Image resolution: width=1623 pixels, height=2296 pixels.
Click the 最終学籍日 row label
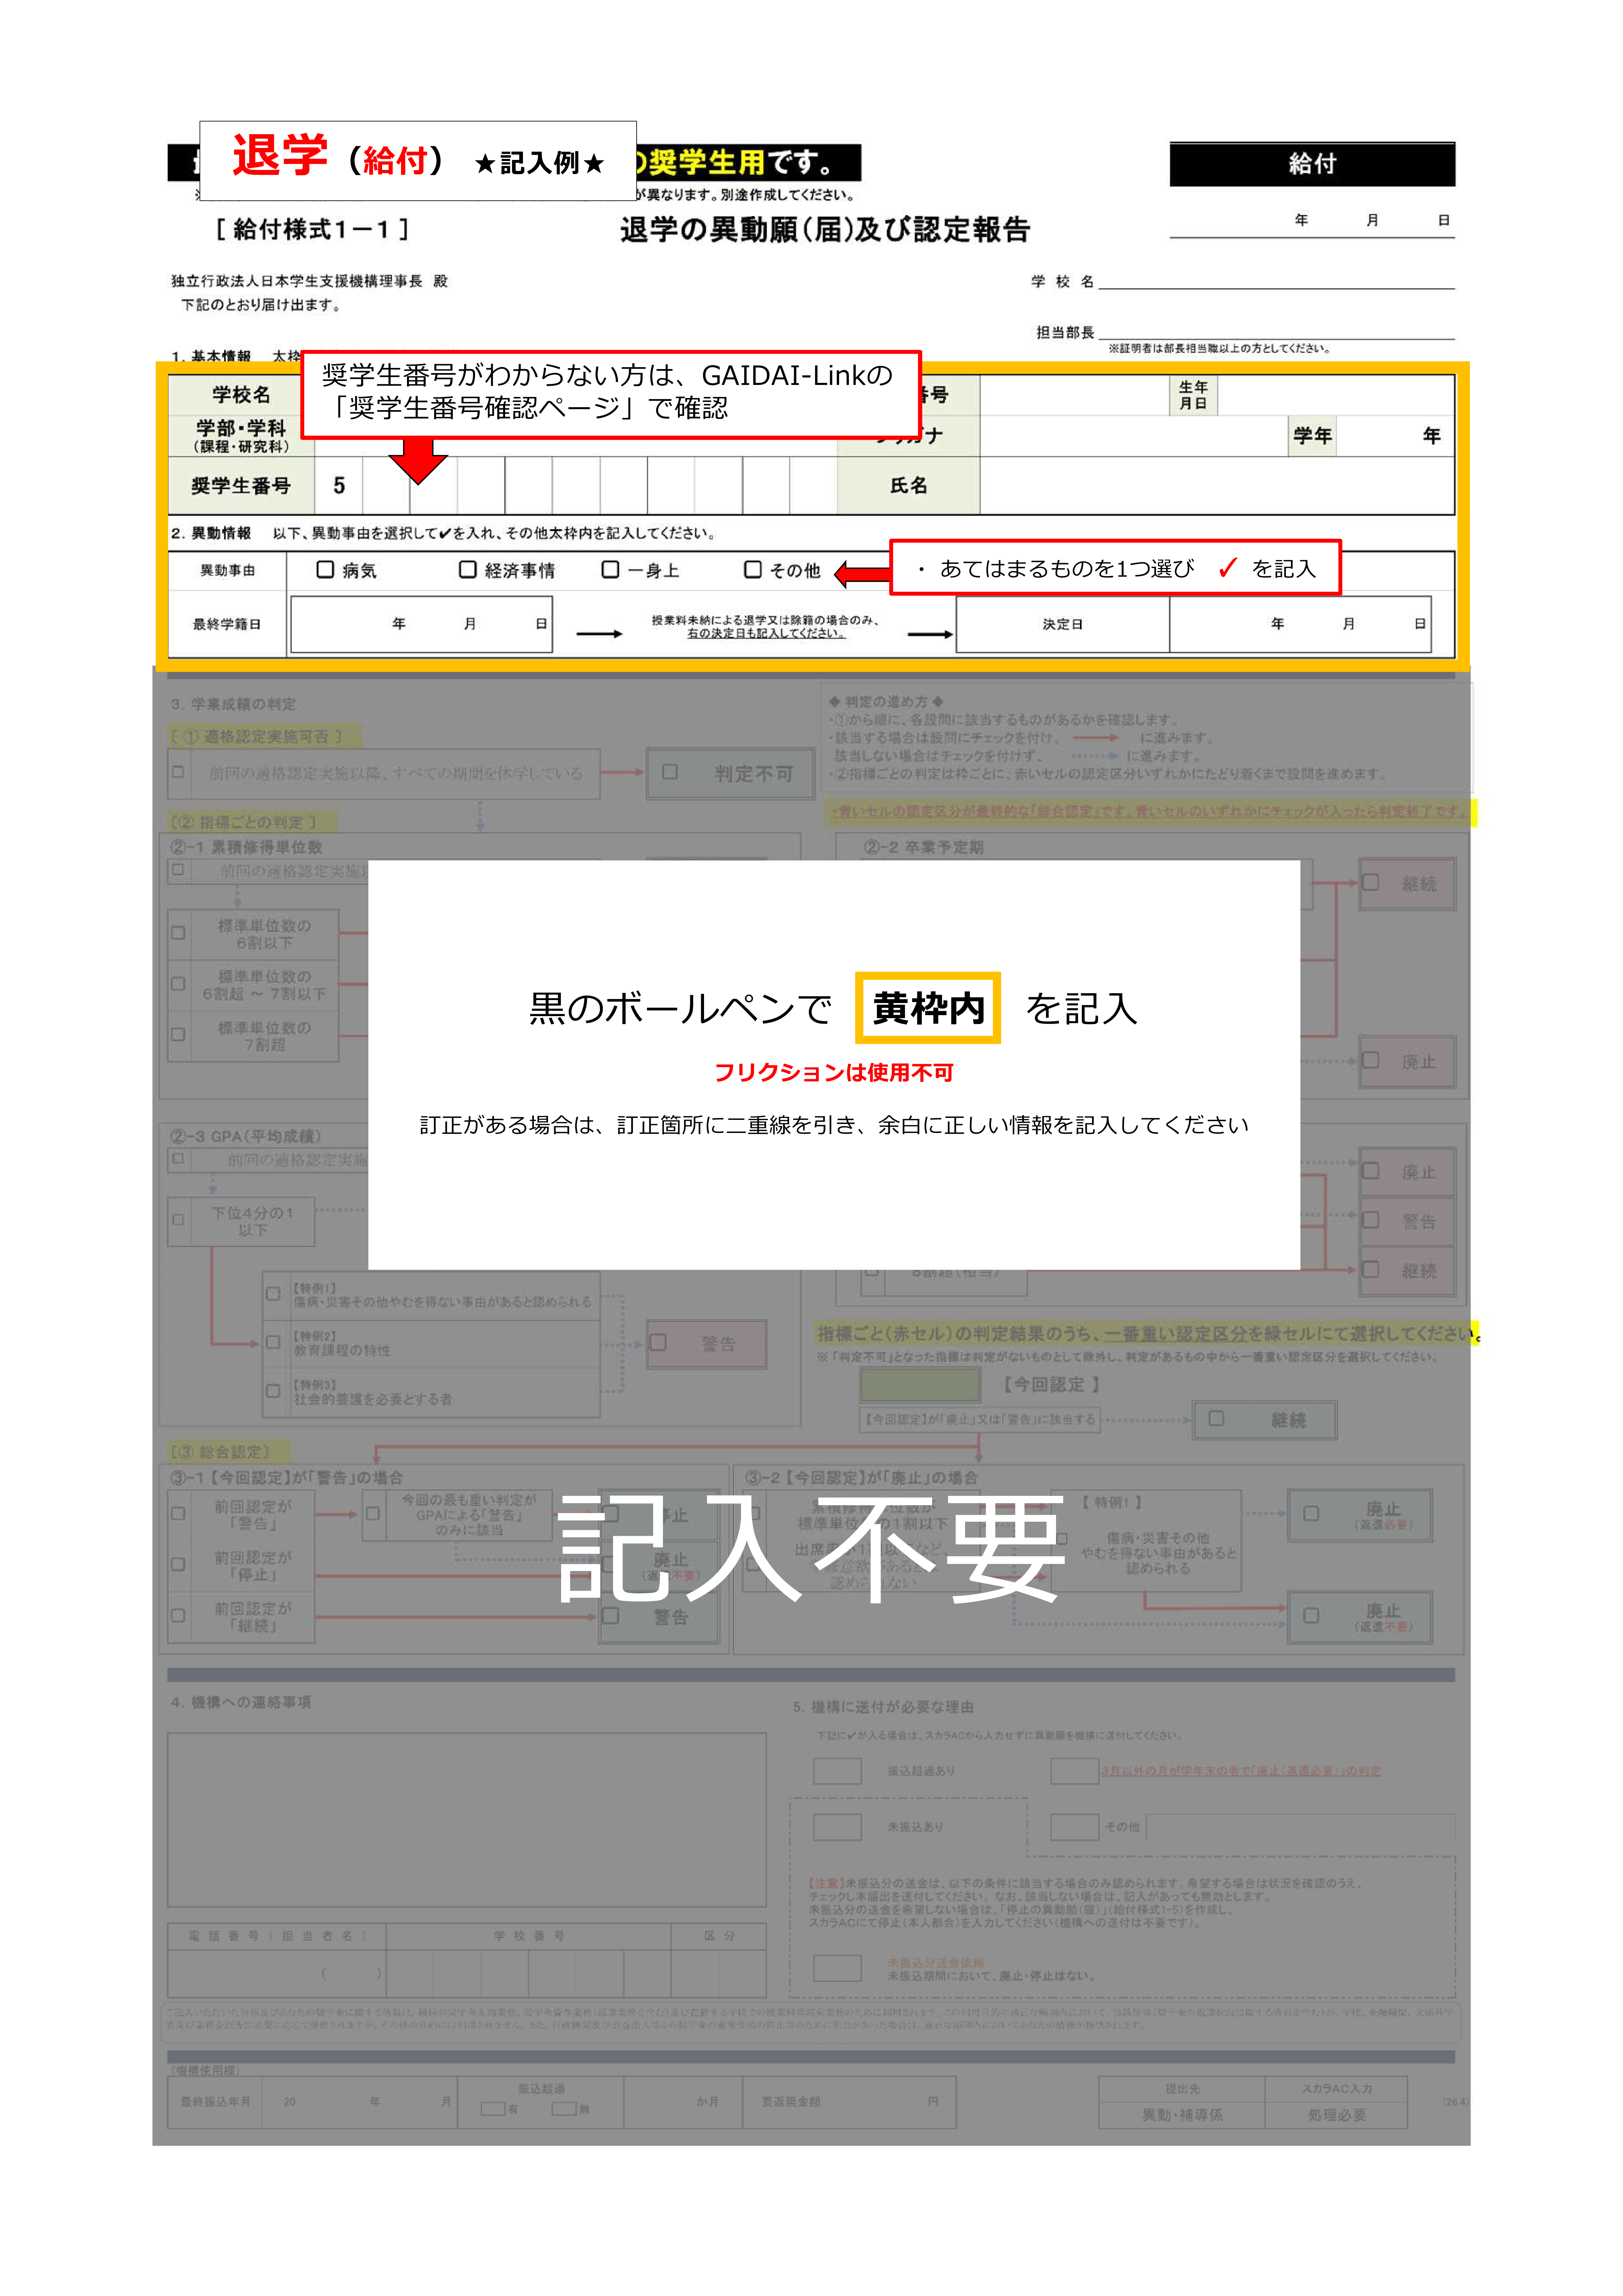tap(227, 624)
